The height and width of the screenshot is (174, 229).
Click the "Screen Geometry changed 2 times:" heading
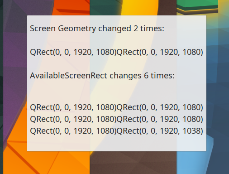(x=97, y=29)
